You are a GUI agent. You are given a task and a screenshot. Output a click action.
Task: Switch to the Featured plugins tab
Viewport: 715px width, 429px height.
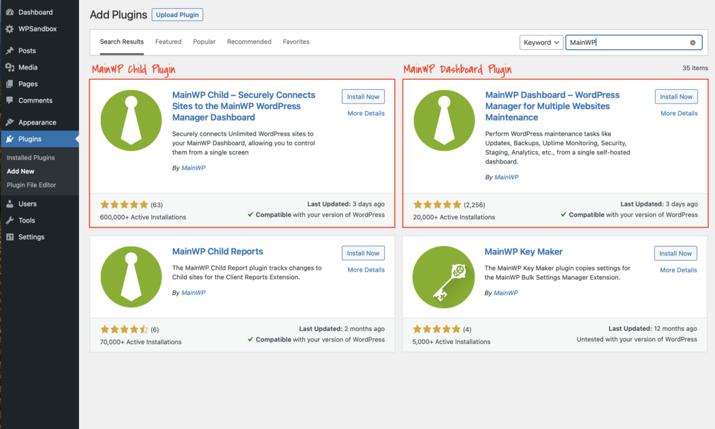168,42
